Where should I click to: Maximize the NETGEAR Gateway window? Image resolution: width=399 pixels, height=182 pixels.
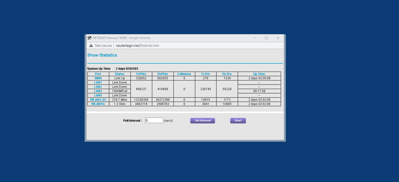[x=266, y=38]
